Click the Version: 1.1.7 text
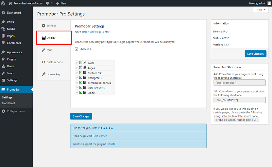The height and width of the screenshot is (167, 272). click(221, 44)
